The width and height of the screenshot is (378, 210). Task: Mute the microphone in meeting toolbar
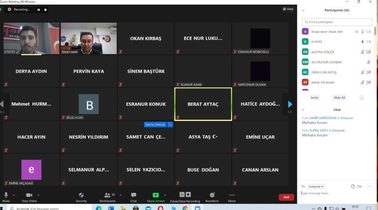point(6,195)
